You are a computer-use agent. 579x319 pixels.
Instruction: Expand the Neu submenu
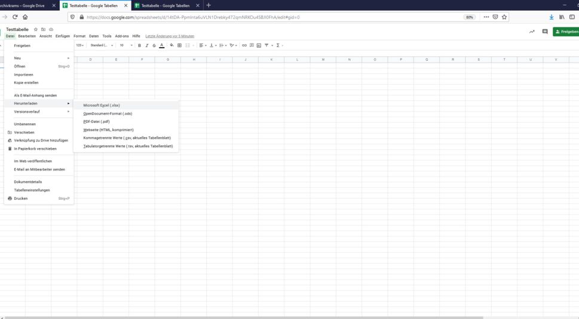(x=39, y=58)
